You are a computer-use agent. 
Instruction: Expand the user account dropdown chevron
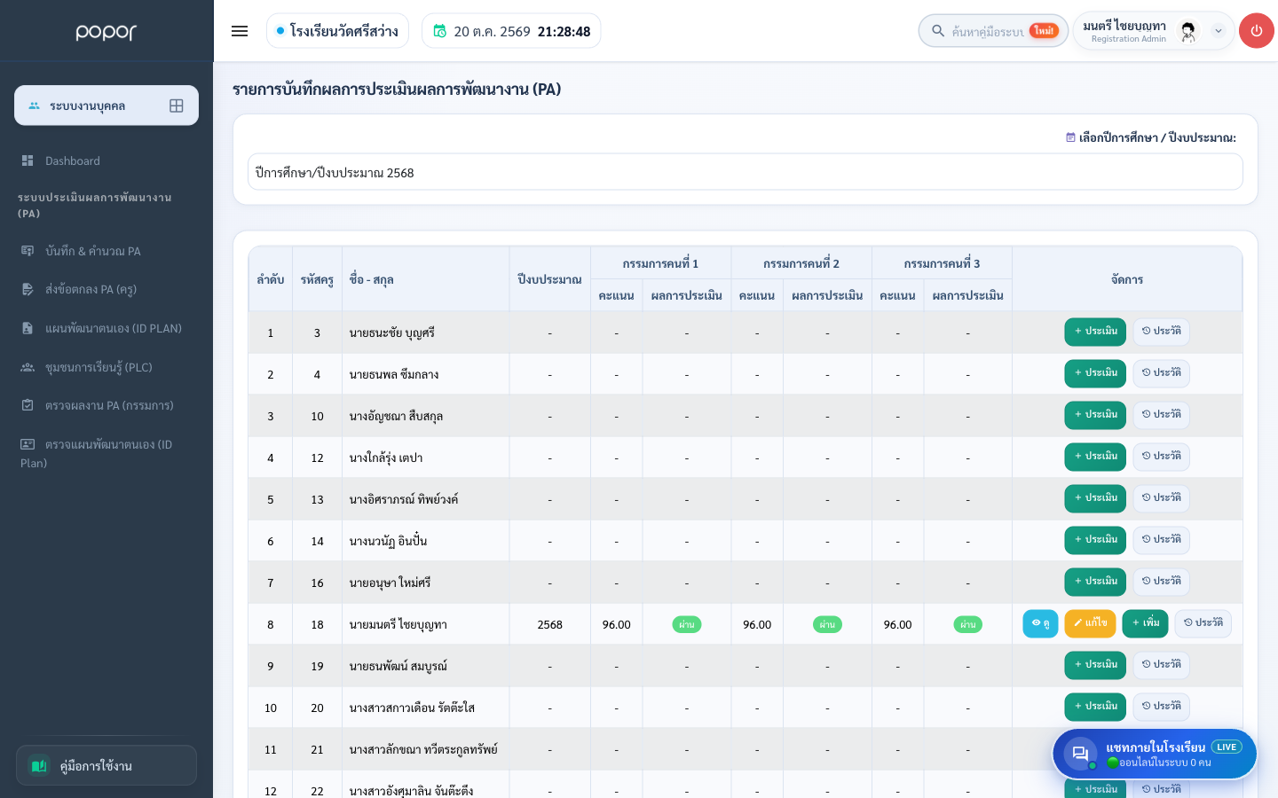click(x=1219, y=31)
